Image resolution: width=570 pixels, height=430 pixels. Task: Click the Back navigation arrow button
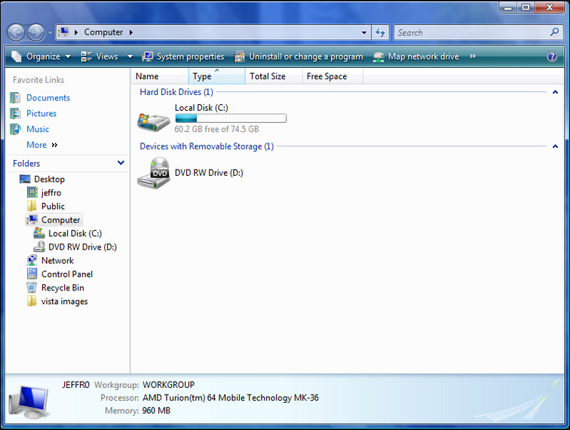(x=16, y=32)
